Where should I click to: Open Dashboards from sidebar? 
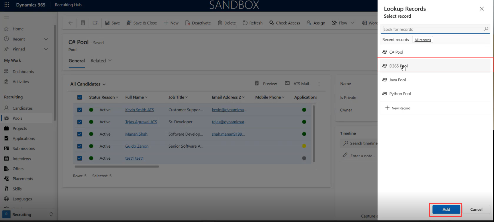tap(23, 71)
